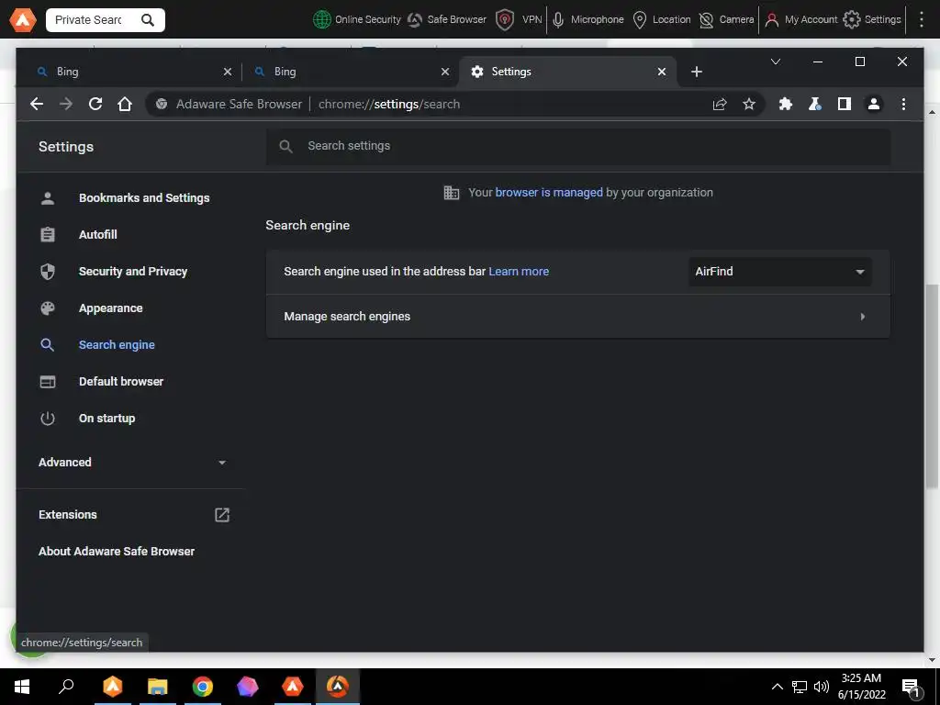Click the Private Search magnifier icon
This screenshot has width=940, height=705.
[148, 20]
